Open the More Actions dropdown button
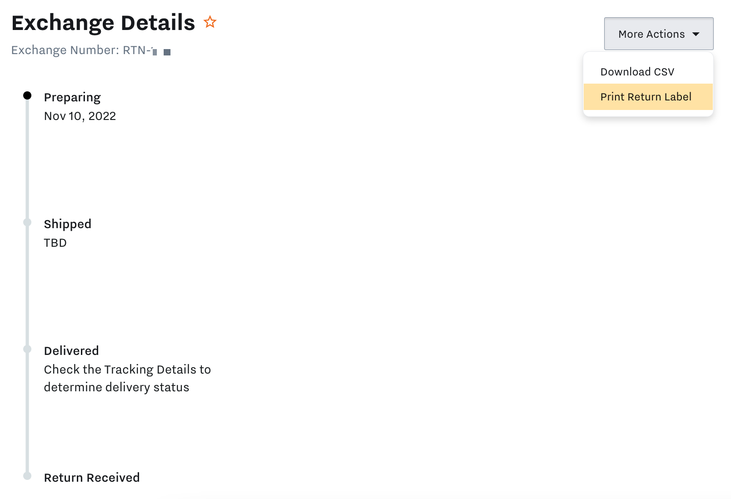 pyautogui.click(x=651, y=34)
